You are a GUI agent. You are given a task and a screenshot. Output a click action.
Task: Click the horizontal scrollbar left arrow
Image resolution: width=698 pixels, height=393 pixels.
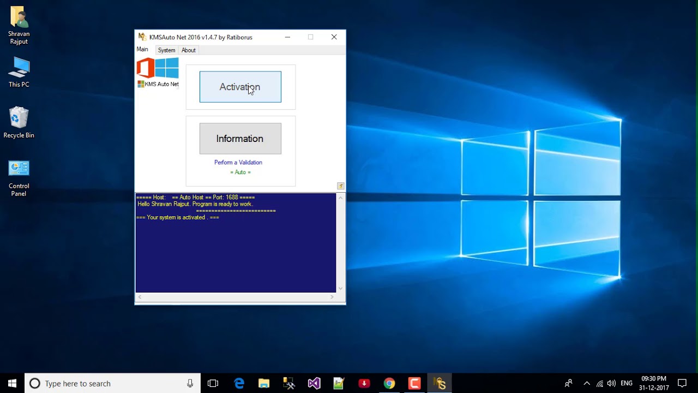pos(140,297)
